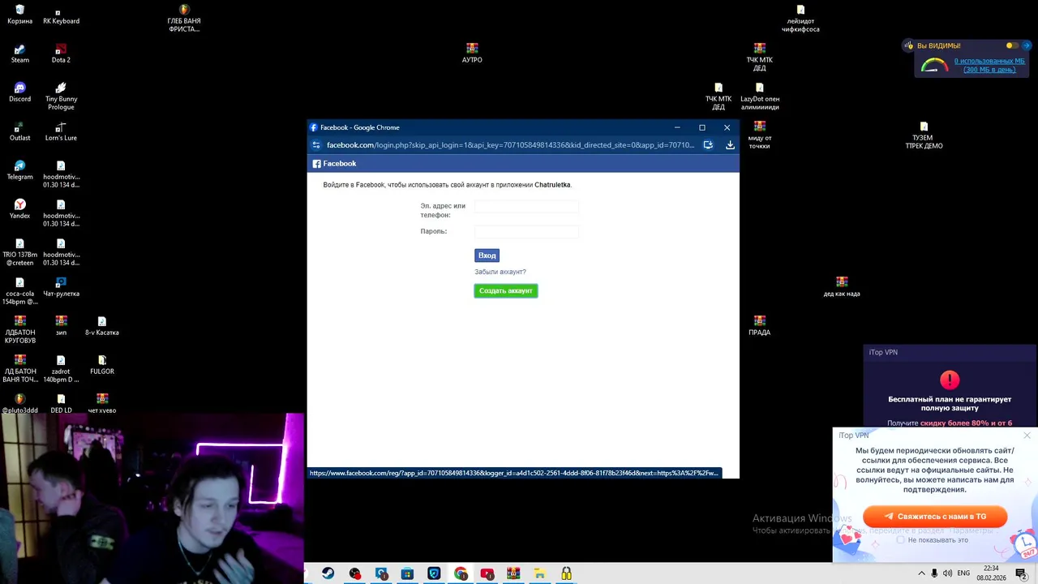The image size is (1038, 584).
Task: Select the АУТРО archive on the desktop
Action: point(472,54)
